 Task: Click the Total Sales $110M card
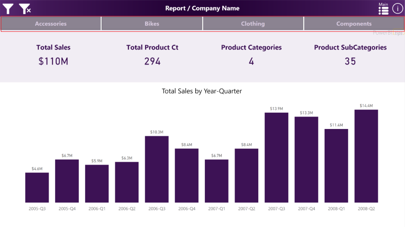pos(53,61)
